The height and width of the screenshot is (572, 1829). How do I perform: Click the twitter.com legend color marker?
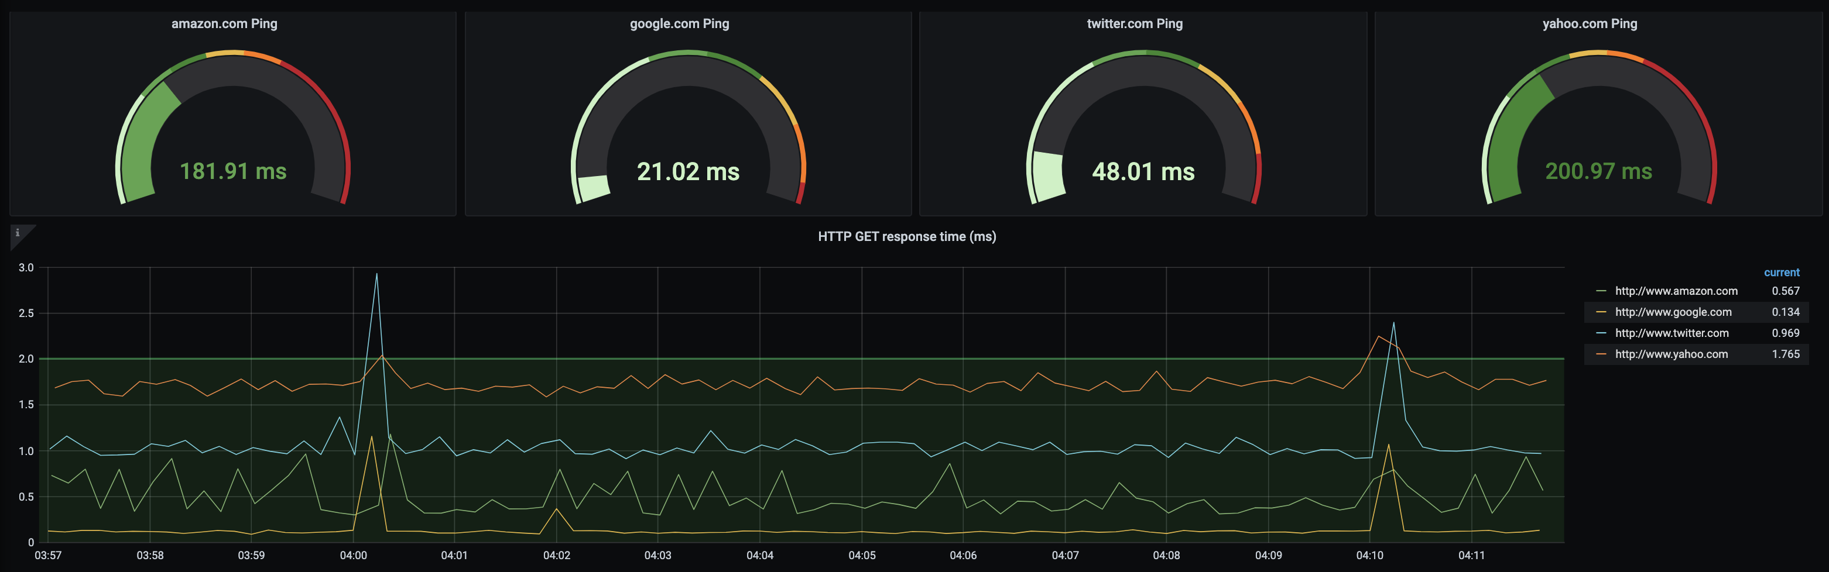pyautogui.click(x=1601, y=333)
